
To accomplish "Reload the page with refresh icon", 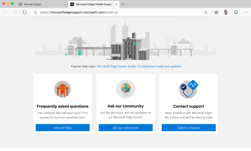I will pos(25,12).
